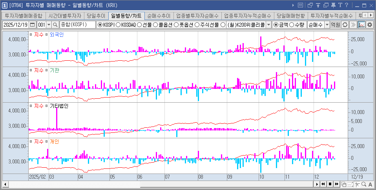376x190 pixels.
Task: Click the 2025/02 label on time axis
Action: [37, 177]
